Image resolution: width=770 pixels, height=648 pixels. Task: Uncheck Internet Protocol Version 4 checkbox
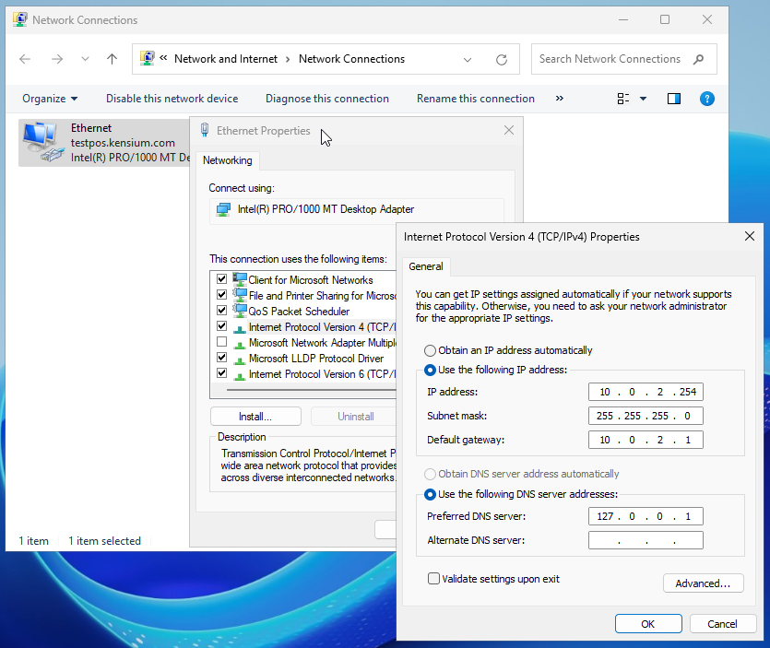(221, 326)
